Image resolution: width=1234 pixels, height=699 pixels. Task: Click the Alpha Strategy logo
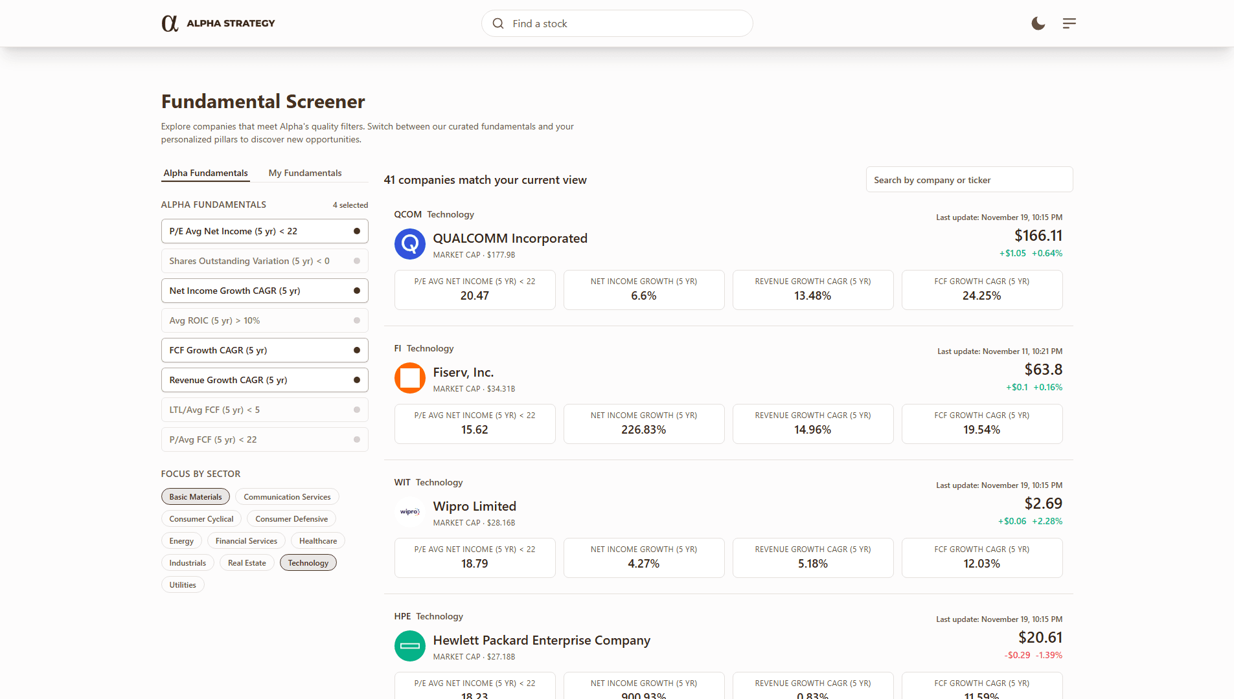pos(218,23)
